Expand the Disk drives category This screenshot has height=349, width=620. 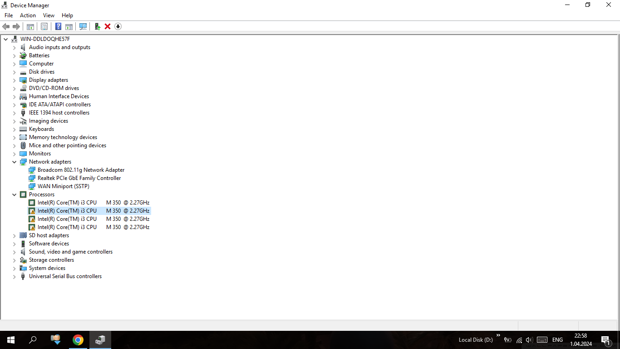[x=15, y=72]
